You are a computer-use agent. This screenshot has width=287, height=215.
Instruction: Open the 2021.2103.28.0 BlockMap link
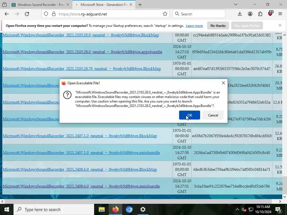coord(81,35)
